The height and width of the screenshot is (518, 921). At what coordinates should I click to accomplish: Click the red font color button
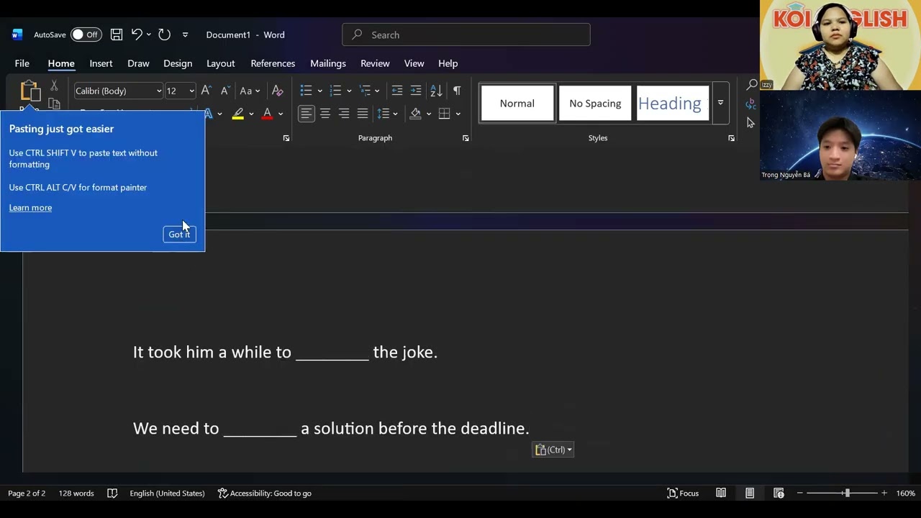tap(268, 114)
